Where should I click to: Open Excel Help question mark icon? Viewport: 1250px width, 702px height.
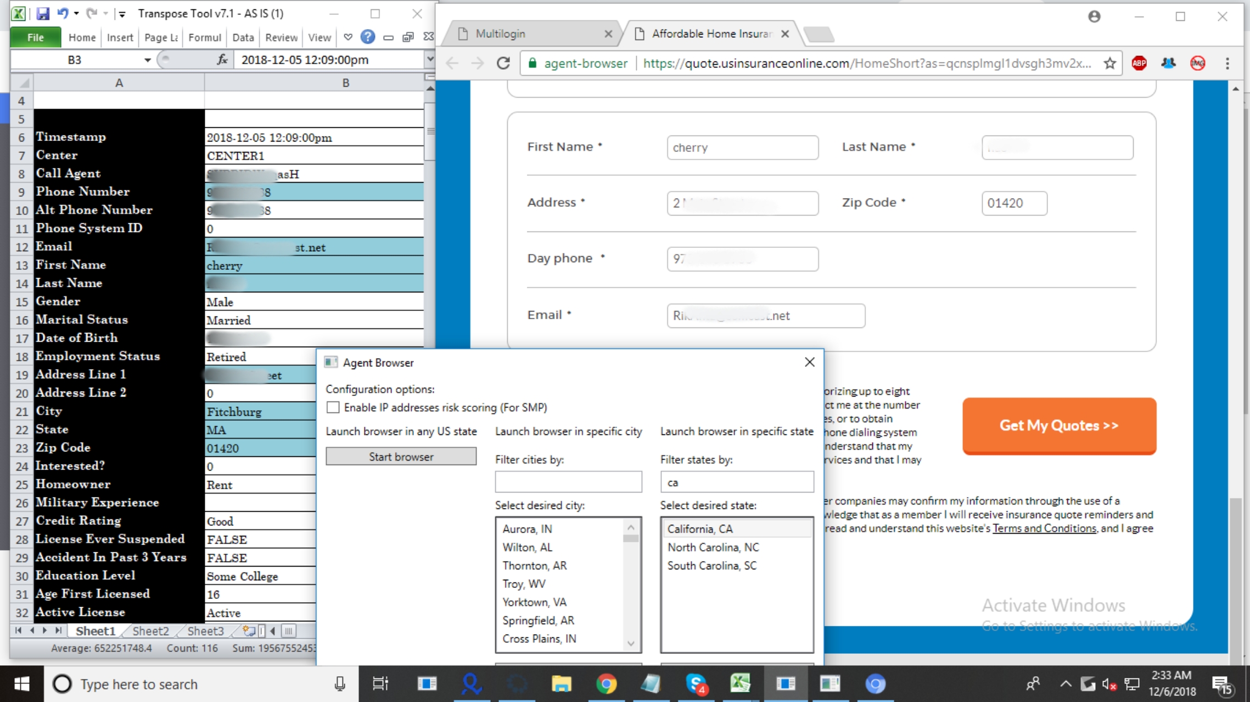pos(367,37)
